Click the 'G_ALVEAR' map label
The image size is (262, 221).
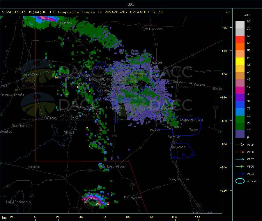pyautogui.click(x=174, y=127)
